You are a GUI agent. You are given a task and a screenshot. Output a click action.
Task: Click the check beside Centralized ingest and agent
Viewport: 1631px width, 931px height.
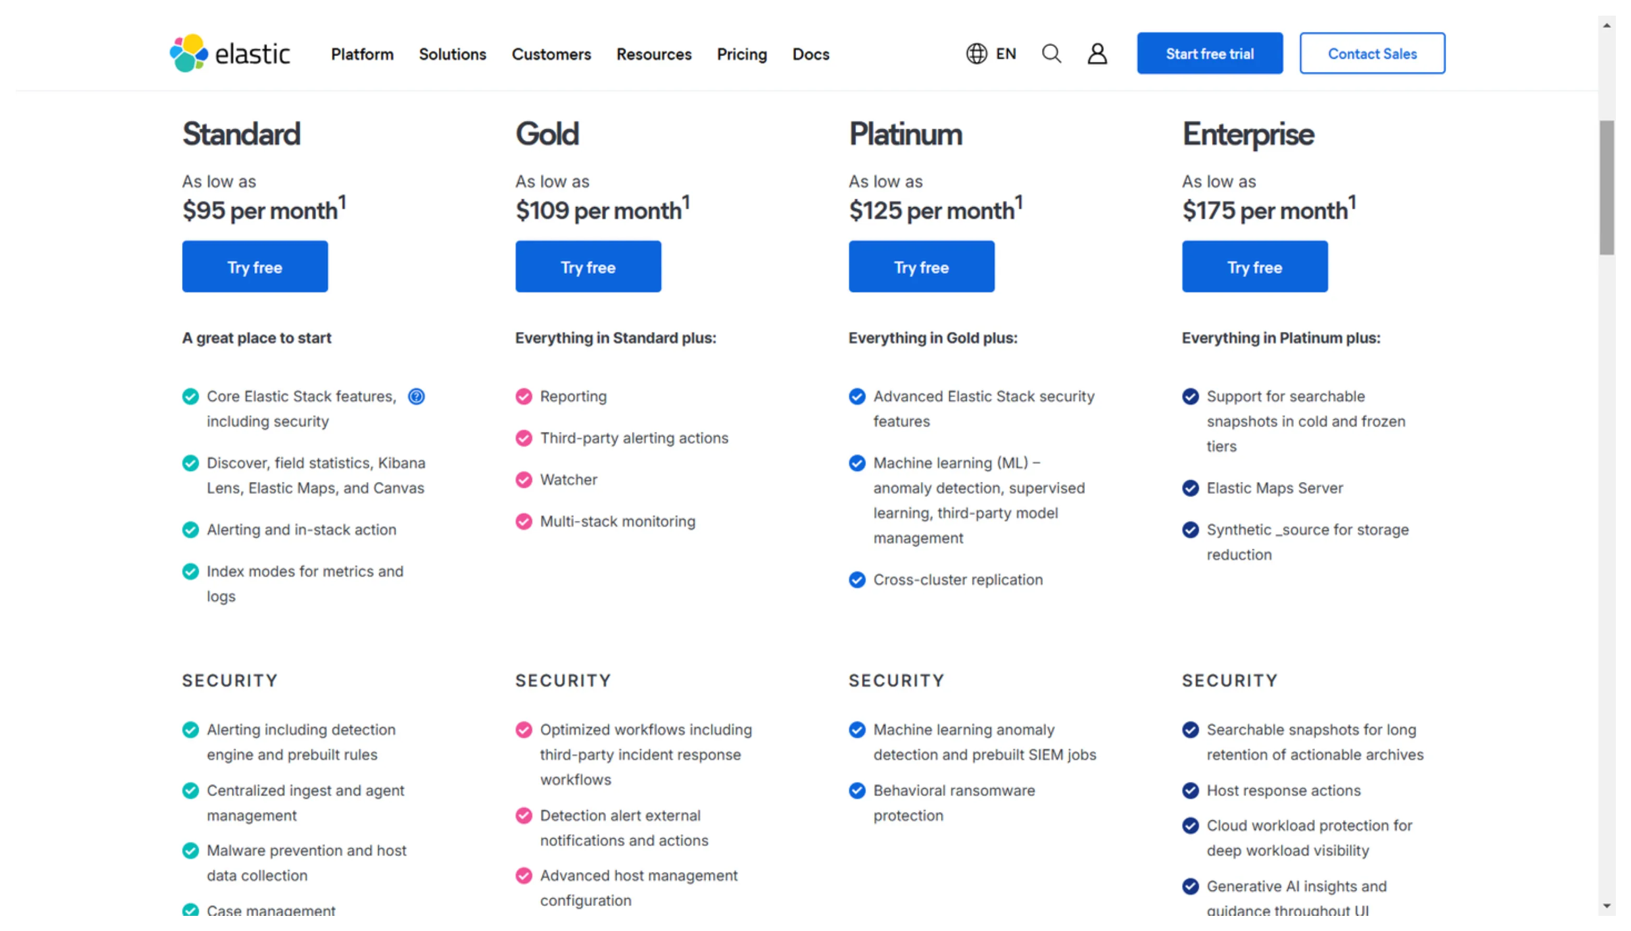(190, 790)
